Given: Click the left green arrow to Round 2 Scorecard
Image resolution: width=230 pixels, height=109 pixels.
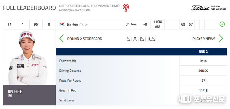Looking at the screenshot, I should click(x=62, y=38).
